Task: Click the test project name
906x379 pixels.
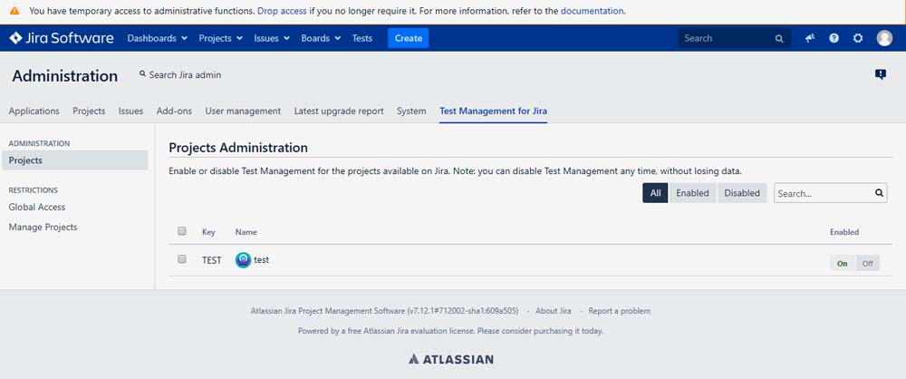Action: pos(262,260)
